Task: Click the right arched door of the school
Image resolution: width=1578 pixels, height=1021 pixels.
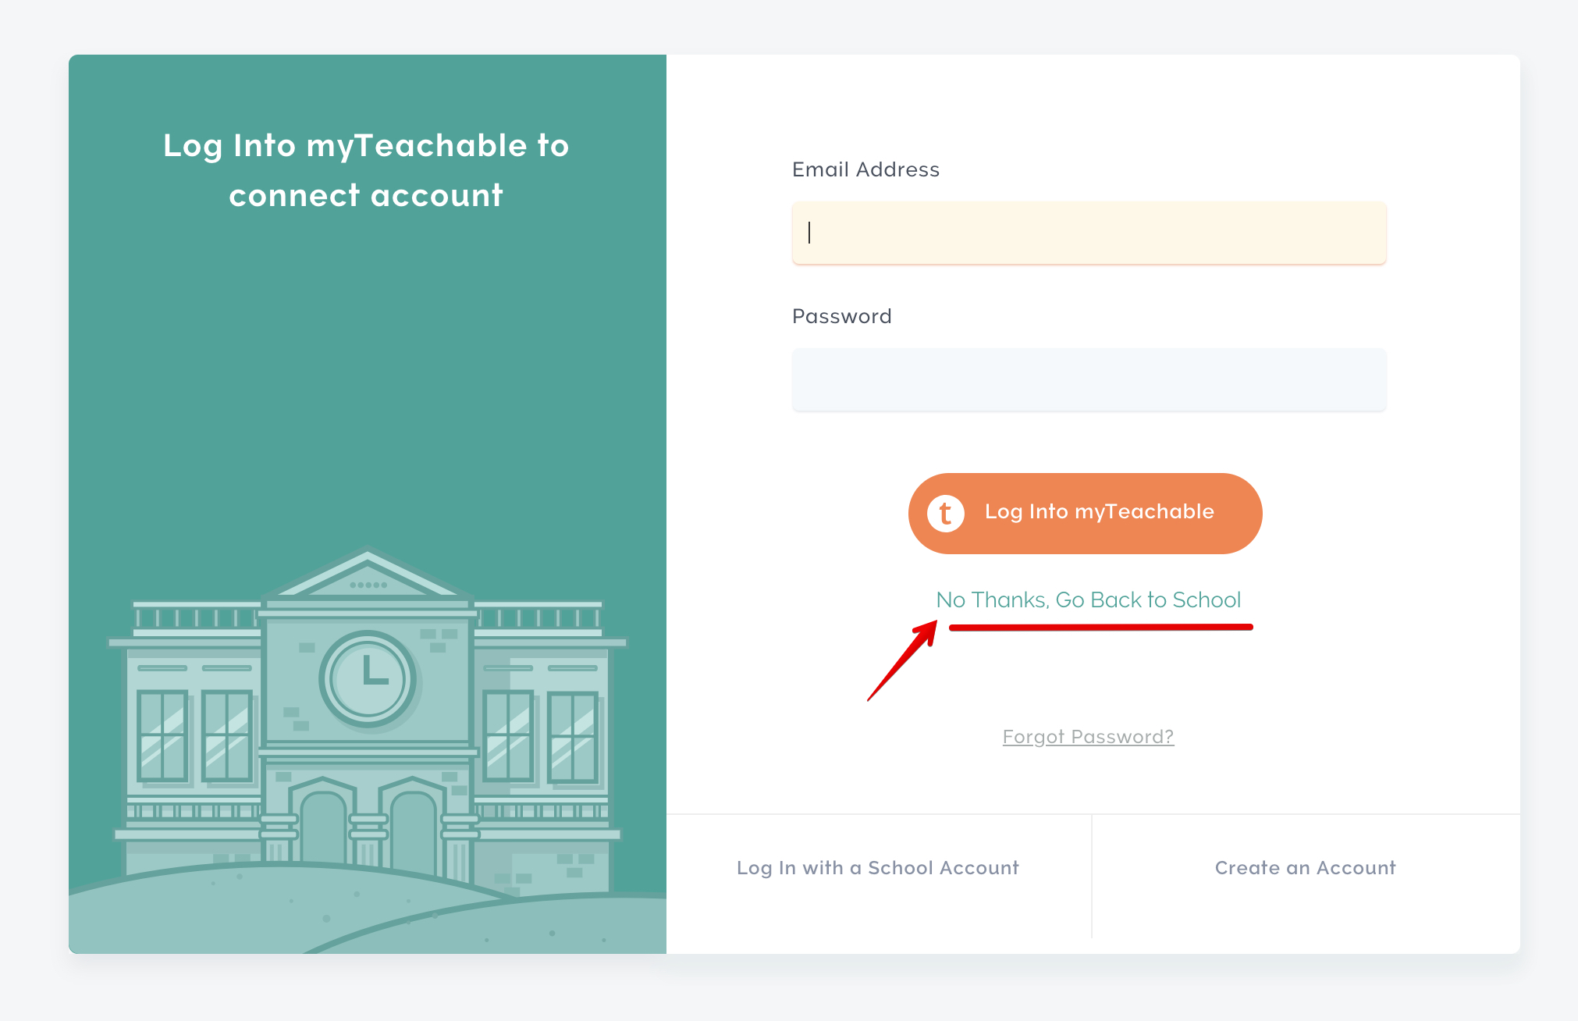Action: click(x=413, y=829)
